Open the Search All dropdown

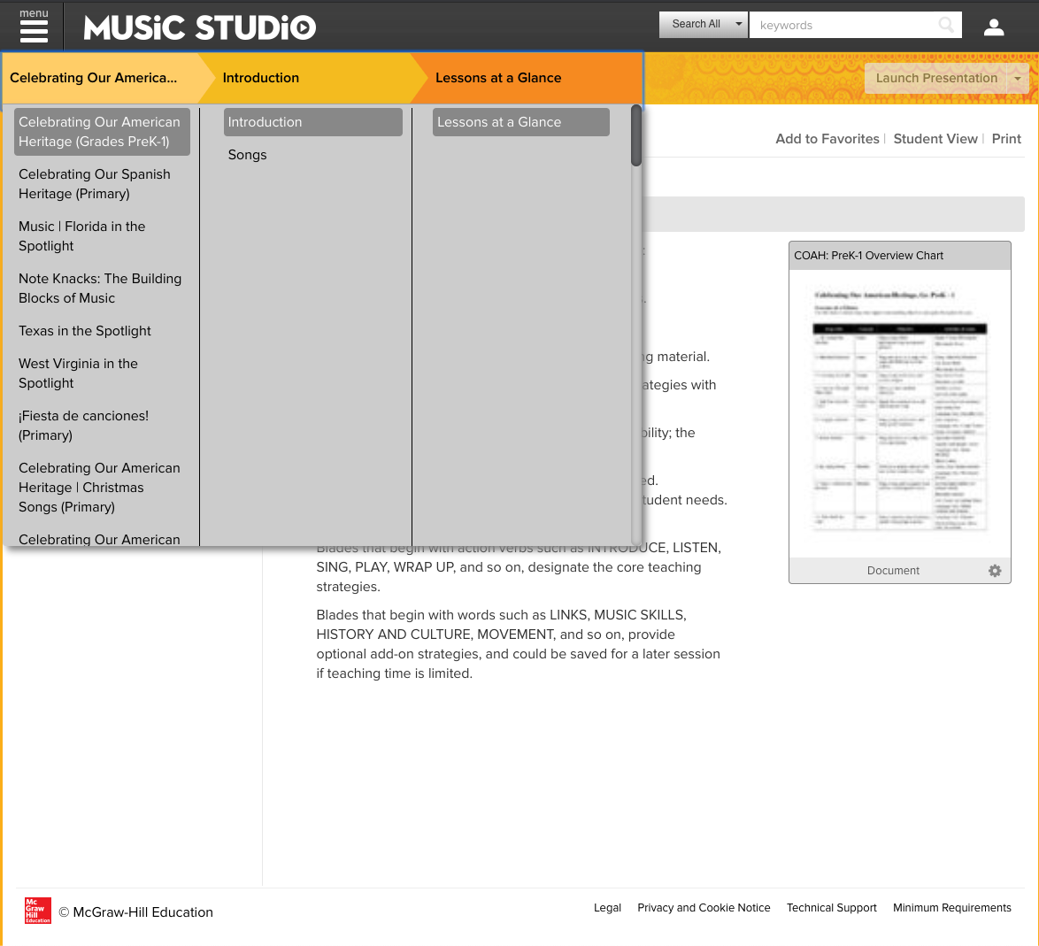click(703, 25)
